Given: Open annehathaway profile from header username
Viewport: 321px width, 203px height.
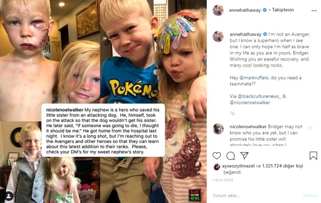Looking at the screenshot, I should pyautogui.click(x=245, y=10).
